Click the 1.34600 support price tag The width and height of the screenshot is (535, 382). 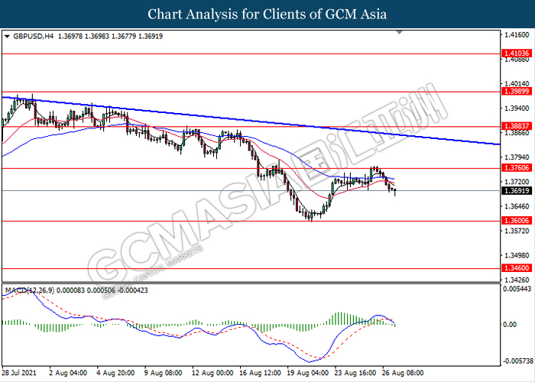pyautogui.click(x=515, y=269)
